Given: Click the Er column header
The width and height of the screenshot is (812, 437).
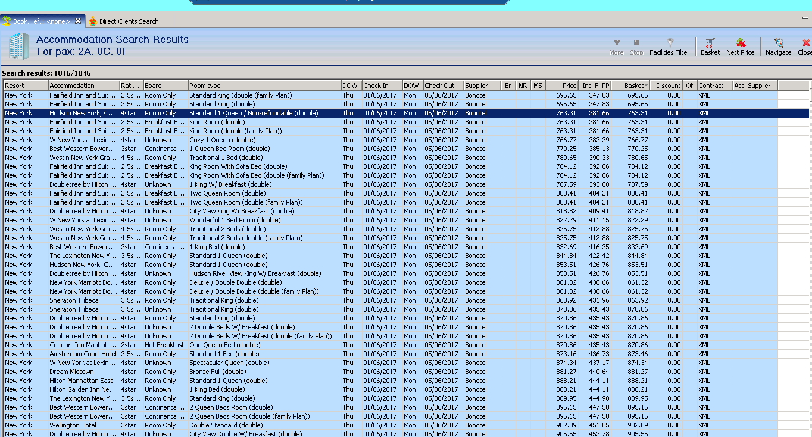Looking at the screenshot, I should tap(508, 86).
